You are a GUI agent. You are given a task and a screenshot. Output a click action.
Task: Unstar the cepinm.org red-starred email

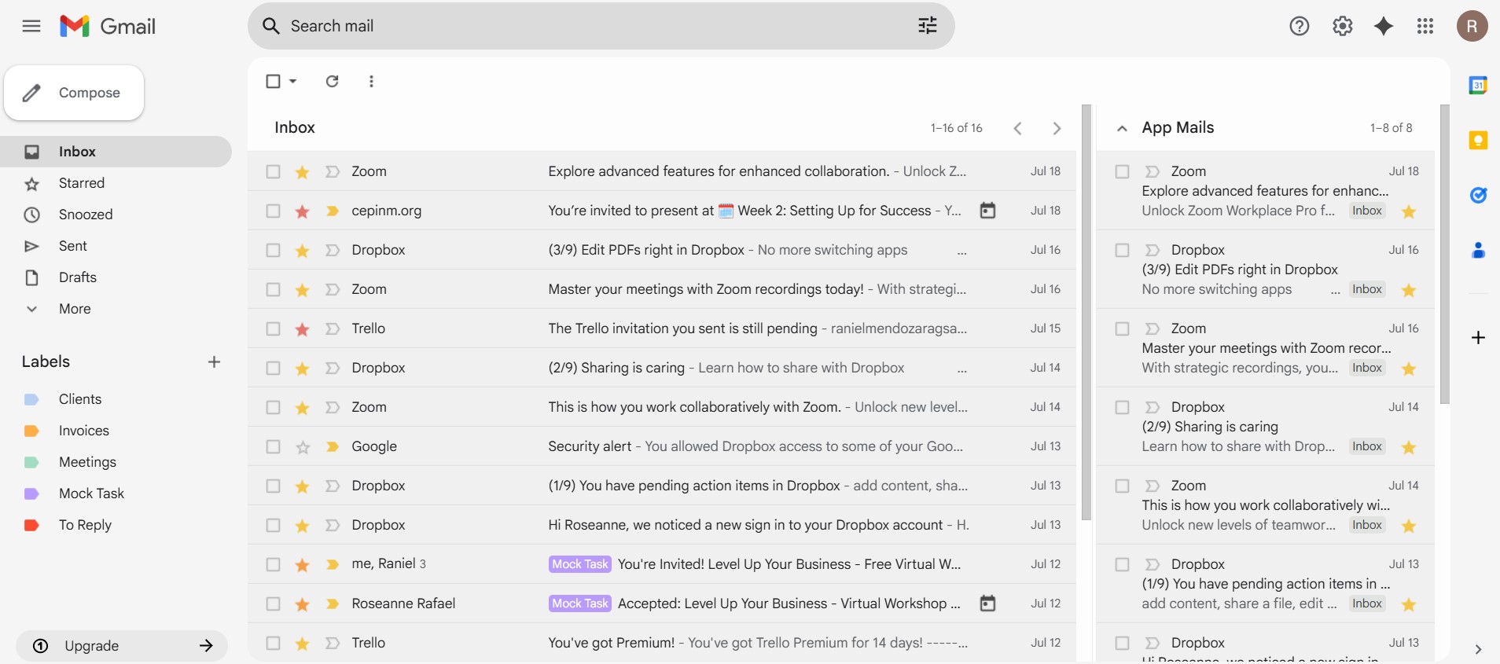[x=303, y=211]
